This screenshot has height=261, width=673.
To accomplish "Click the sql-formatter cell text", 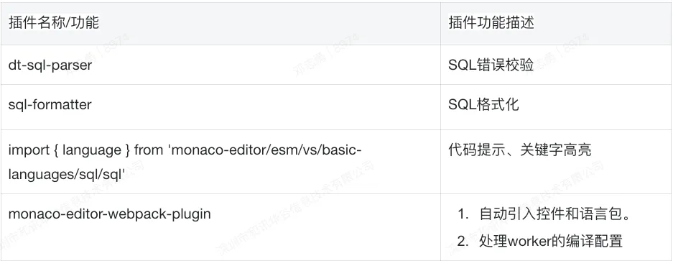I will pos(50,104).
